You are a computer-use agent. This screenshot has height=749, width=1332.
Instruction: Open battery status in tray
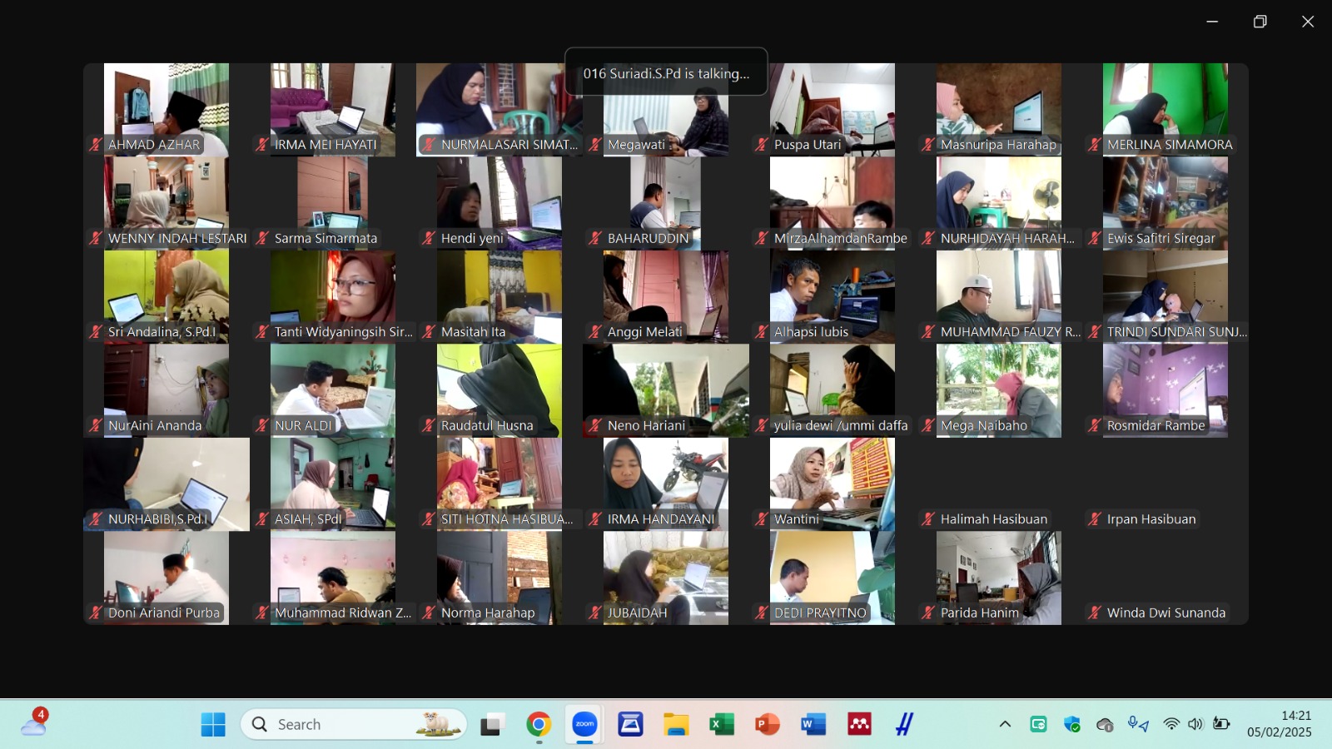1221,724
